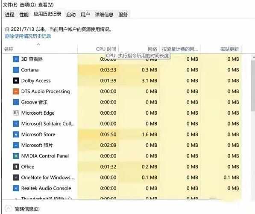Screen dimensions: 255x214
Task: Click the DTS Audio Processing icon
Action: point(16,92)
